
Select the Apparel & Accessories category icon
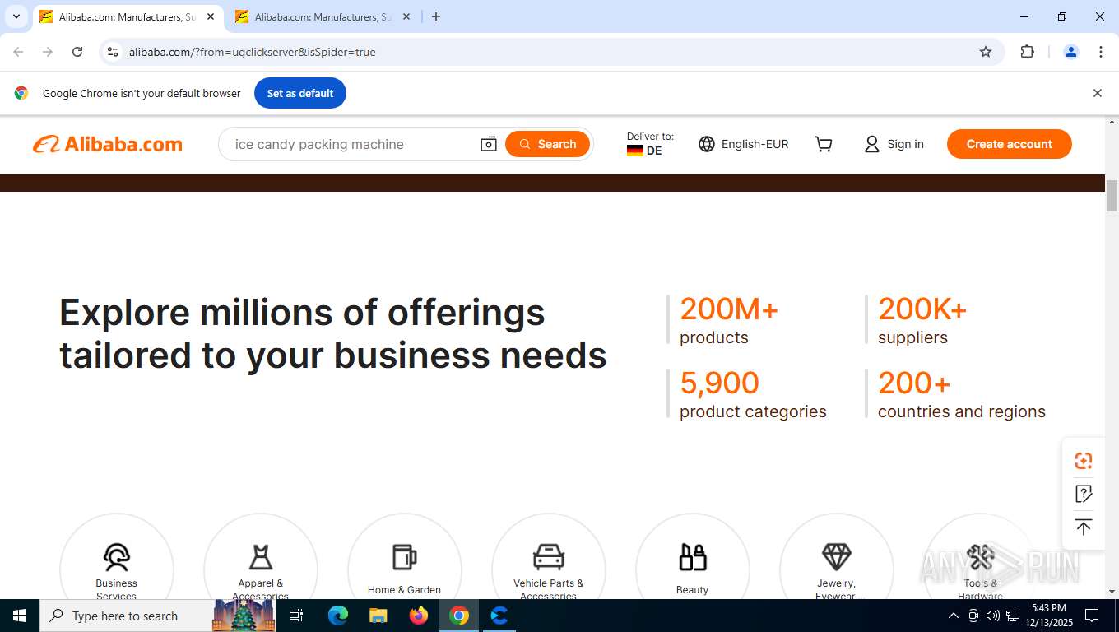[x=261, y=557]
